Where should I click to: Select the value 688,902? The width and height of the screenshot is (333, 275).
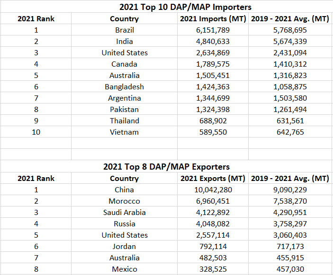click(213, 121)
